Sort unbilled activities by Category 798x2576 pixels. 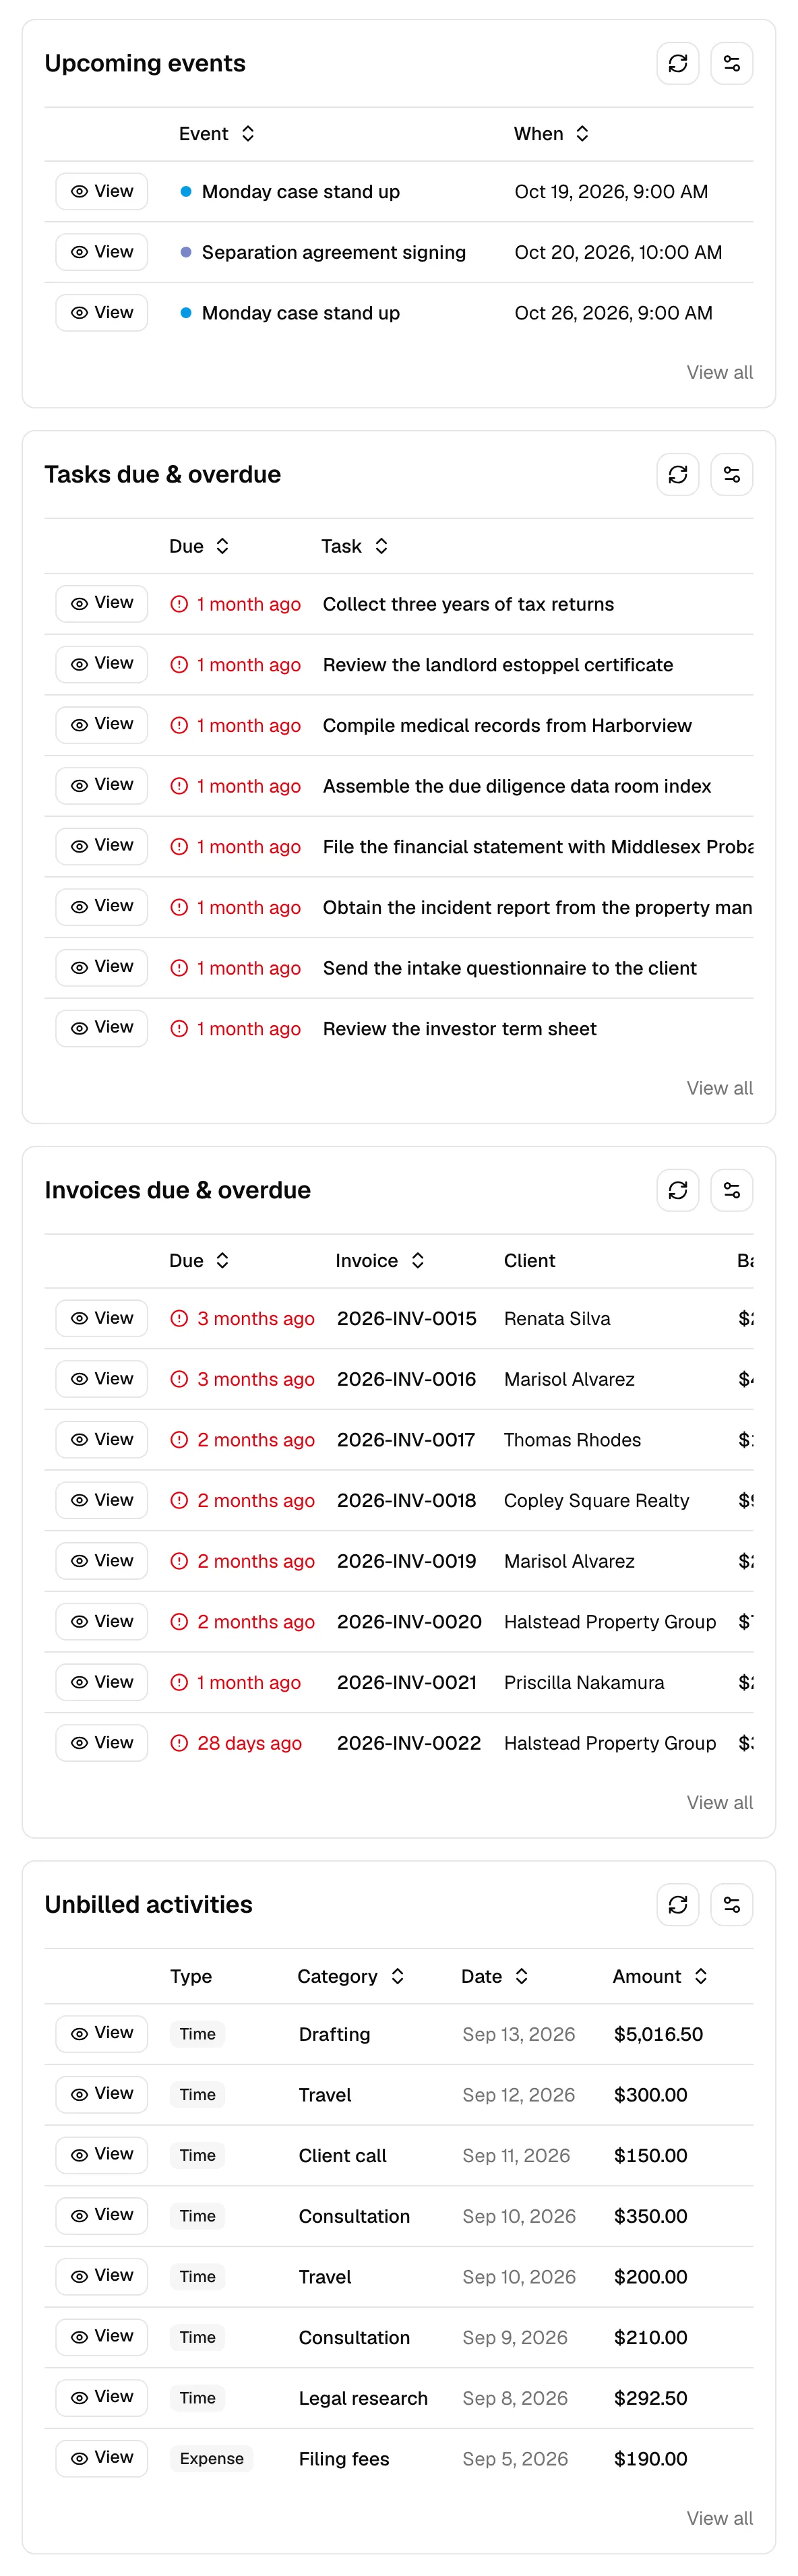(x=351, y=1977)
